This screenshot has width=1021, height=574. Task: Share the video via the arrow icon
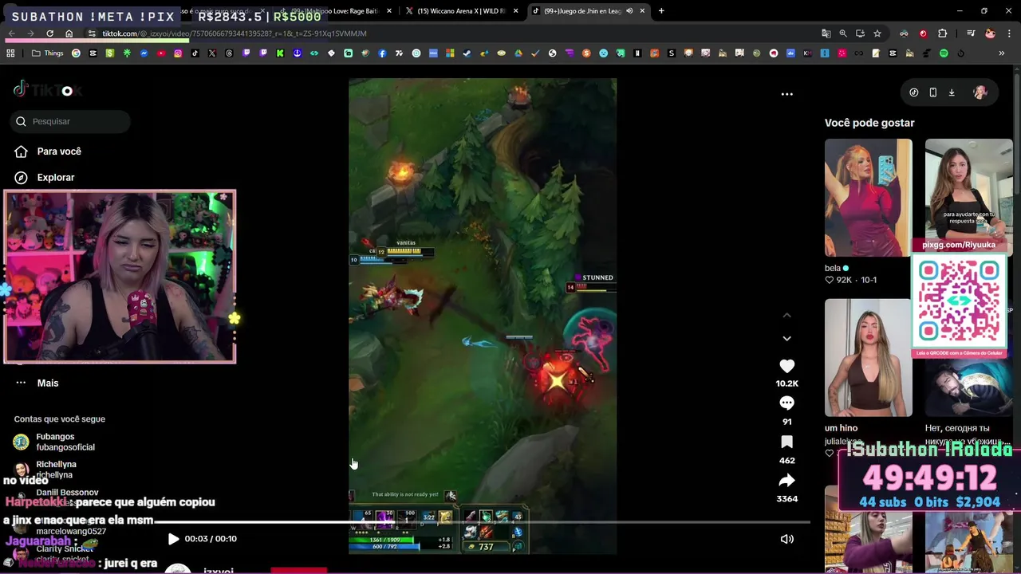click(786, 480)
